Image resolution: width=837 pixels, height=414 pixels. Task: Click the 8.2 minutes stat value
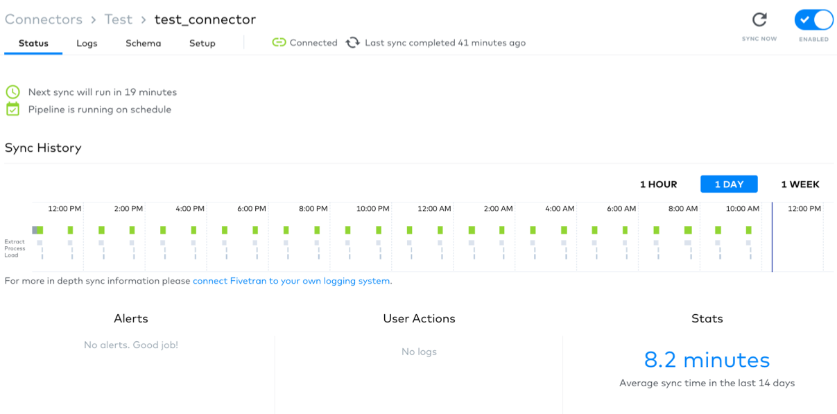coord(707,360)
